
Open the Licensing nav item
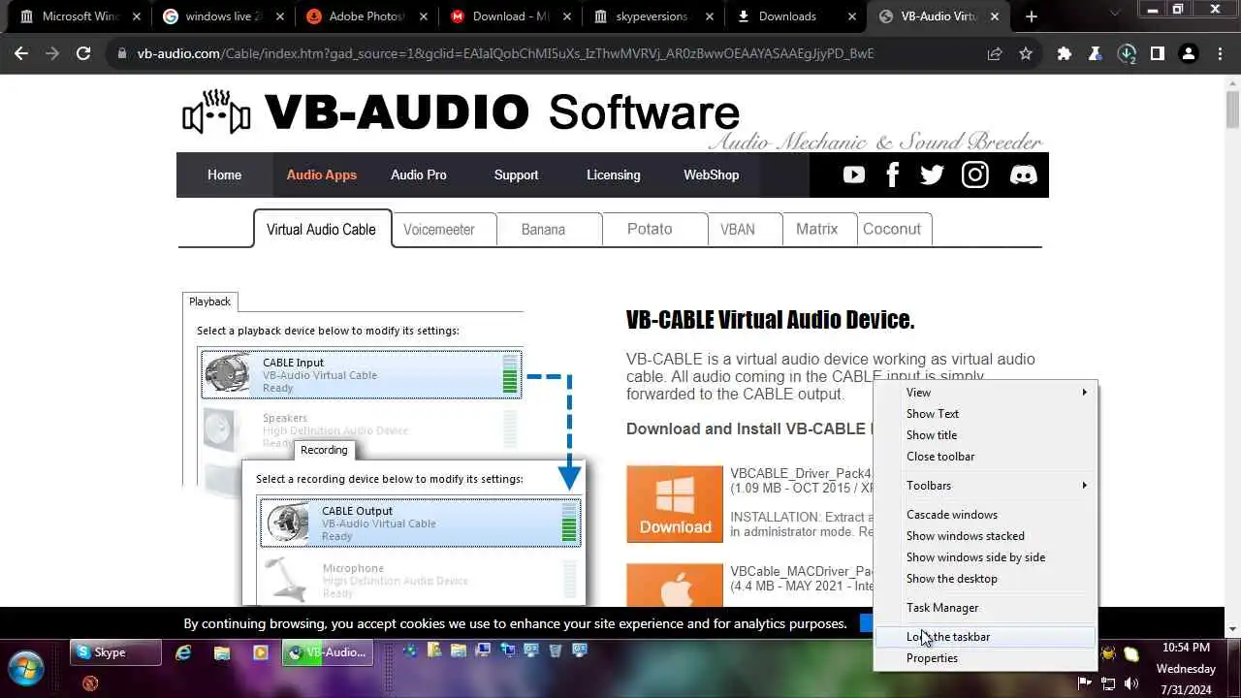614,174
